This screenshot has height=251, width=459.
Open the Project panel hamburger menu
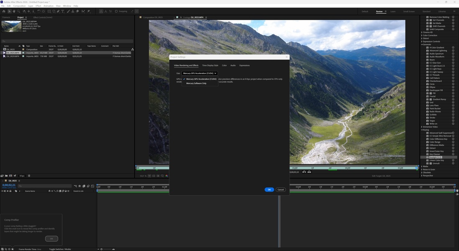[x=26, y=17]
